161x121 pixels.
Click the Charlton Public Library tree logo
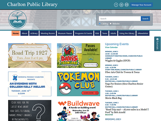(x=17, y=20)
